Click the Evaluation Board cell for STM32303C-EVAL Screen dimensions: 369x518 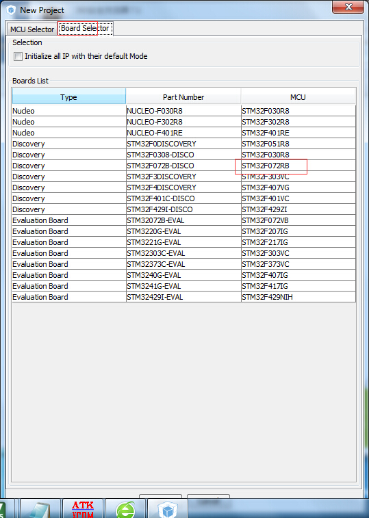(x=68, y=253)
